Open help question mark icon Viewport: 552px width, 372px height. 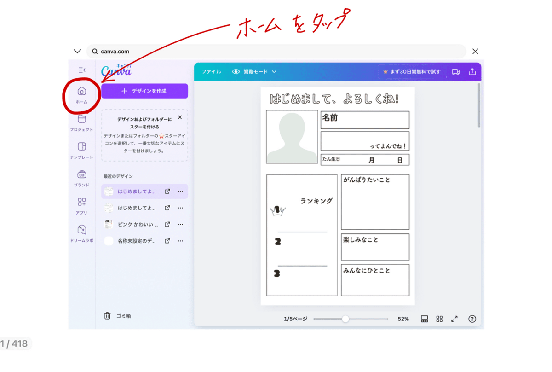pos(472,319)
